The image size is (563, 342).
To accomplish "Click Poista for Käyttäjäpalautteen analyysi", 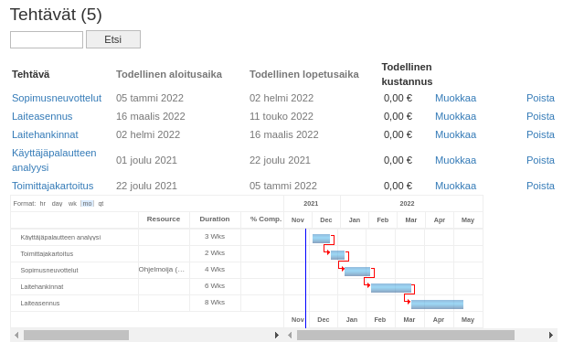I will point(540,160).
